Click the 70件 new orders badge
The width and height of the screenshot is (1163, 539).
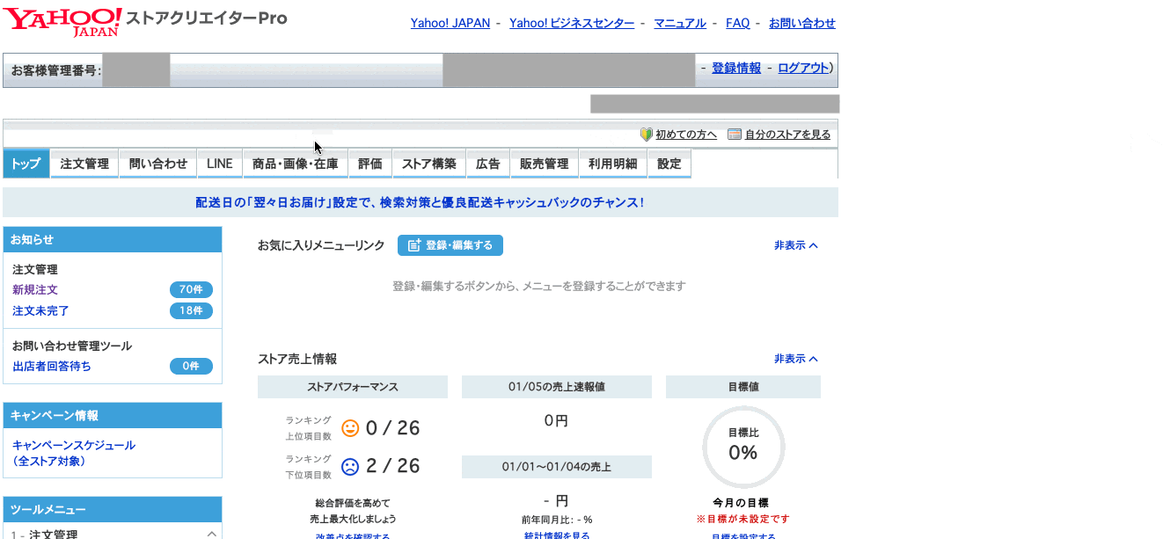click(191, 290)
